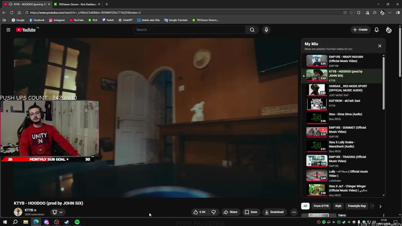Open Steam from the taskbar
The width and height of the screenshot is (402, 226).
click(67, 222)
